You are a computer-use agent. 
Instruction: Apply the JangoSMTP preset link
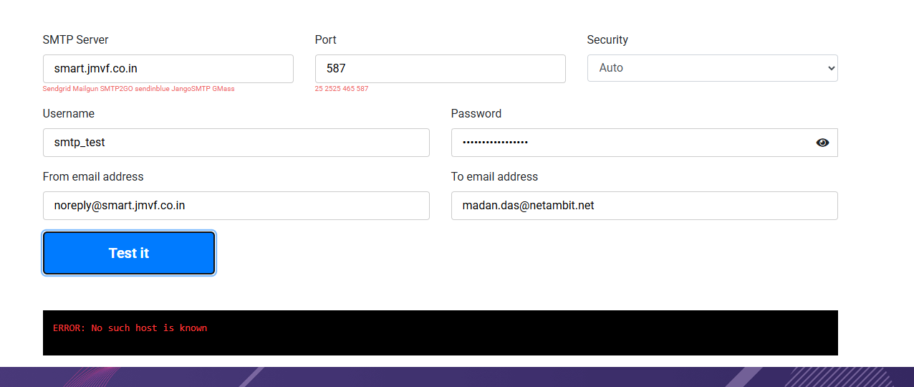pyautogui.click(x=191, y=89)
